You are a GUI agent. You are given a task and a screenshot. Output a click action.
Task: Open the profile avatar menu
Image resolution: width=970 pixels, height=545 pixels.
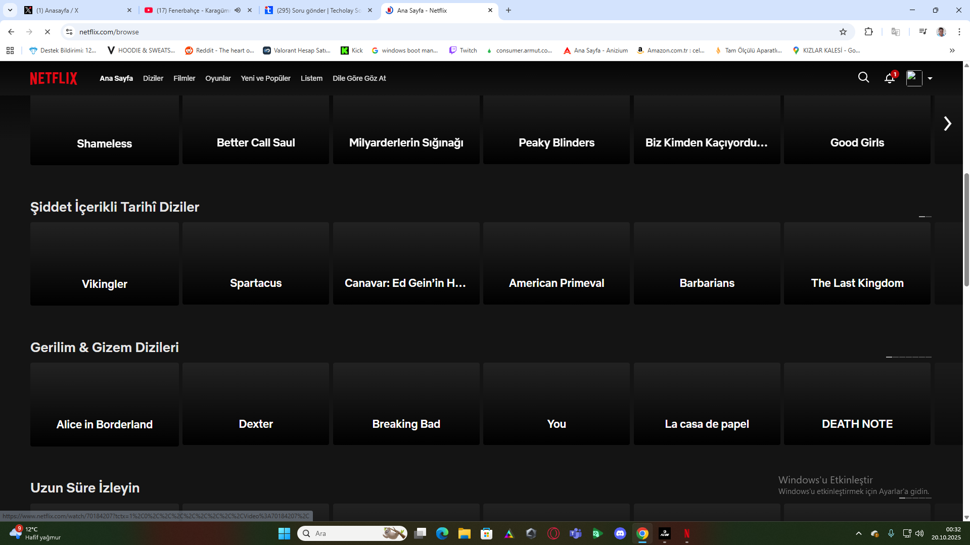coord(914,78)
